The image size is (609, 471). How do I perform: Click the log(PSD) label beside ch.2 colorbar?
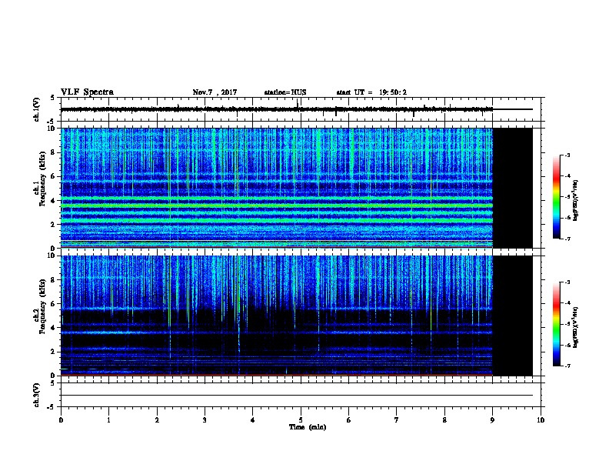(576, 327)
